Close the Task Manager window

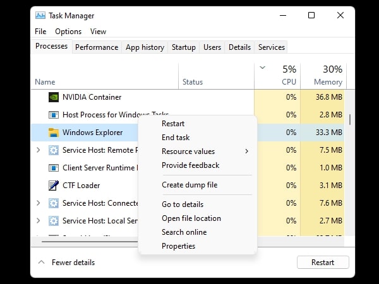tap(340, 15)
